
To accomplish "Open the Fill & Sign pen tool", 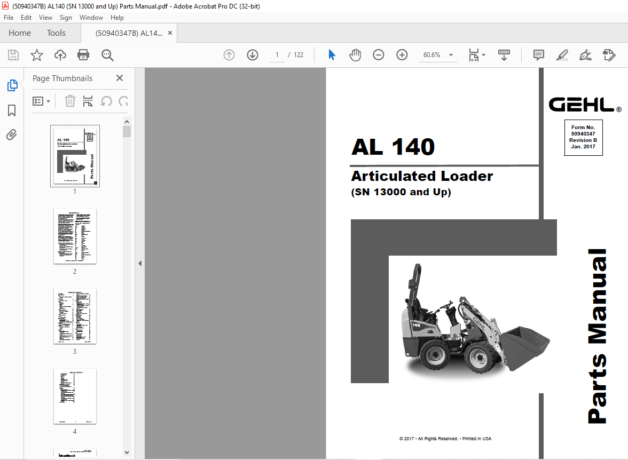I will pyautogui.click(x=585, y=55).
